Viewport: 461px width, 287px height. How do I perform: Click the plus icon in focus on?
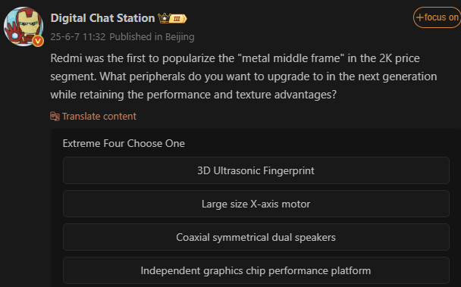click(x=419, y=17)
